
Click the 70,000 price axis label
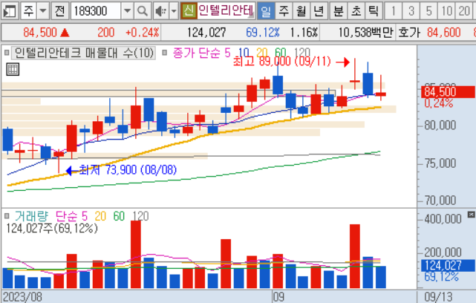point(440,201)
